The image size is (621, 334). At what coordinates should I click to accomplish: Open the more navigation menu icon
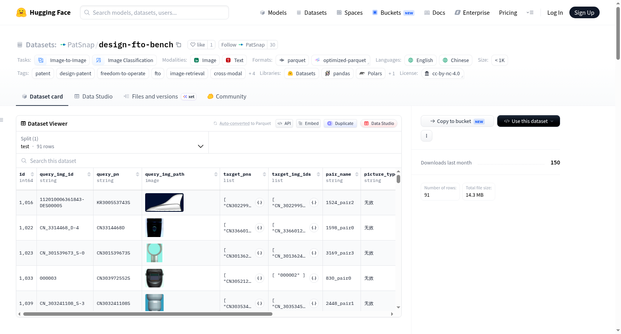pyautogui.click(x=530, y=12)
